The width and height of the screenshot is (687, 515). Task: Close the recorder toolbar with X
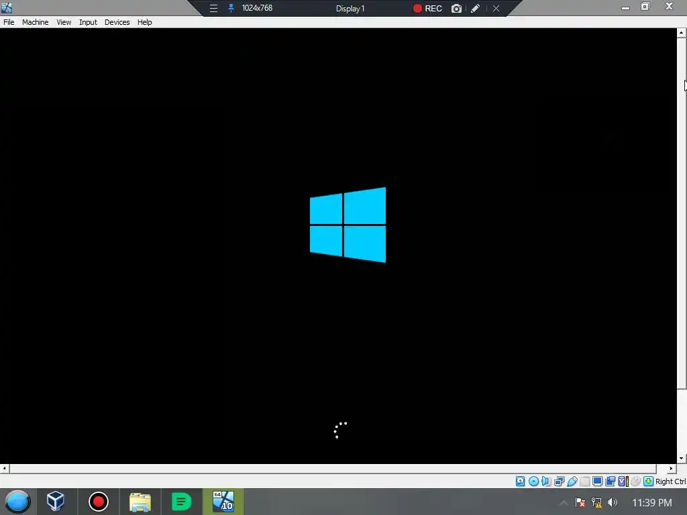coord(496,8)
